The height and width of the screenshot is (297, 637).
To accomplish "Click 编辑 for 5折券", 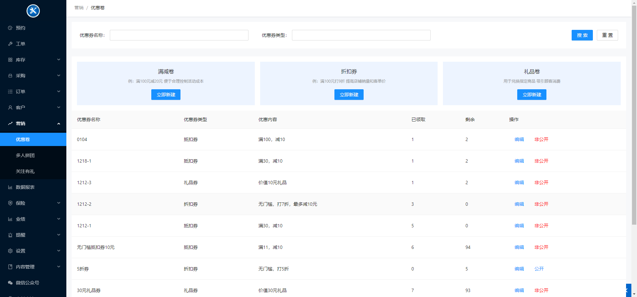I will tap(519, 269).
